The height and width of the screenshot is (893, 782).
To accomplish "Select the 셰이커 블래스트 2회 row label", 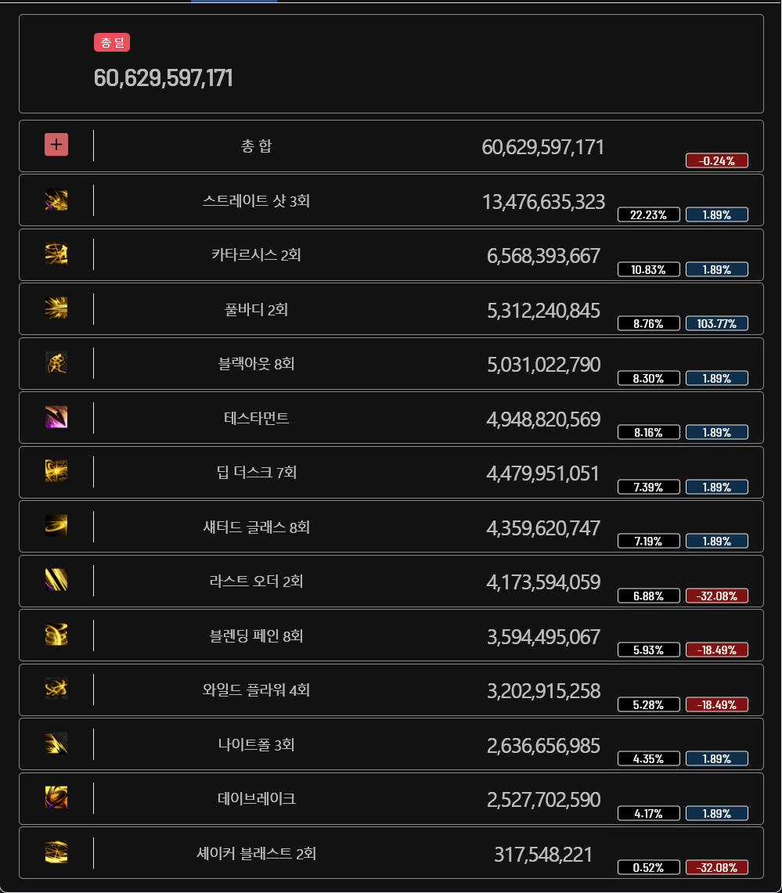I will [x=256, y=853].
